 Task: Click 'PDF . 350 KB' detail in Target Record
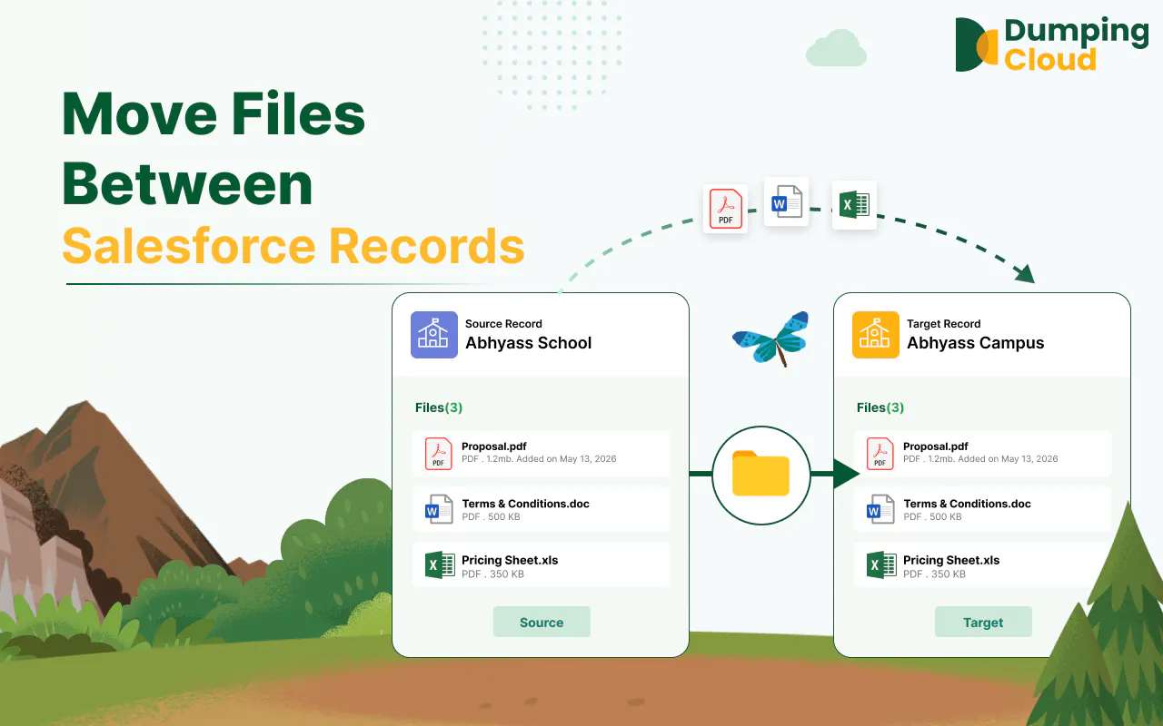point(934,574)
